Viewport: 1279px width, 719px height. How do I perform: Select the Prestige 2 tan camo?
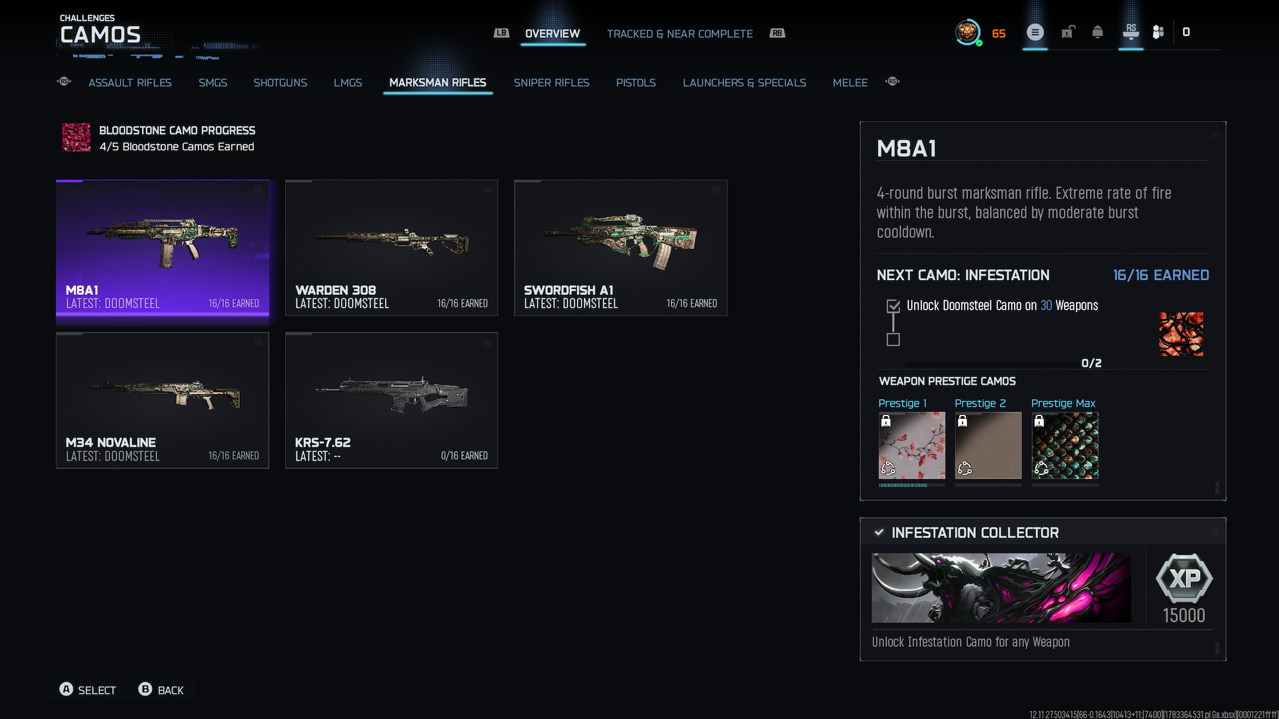988,445
